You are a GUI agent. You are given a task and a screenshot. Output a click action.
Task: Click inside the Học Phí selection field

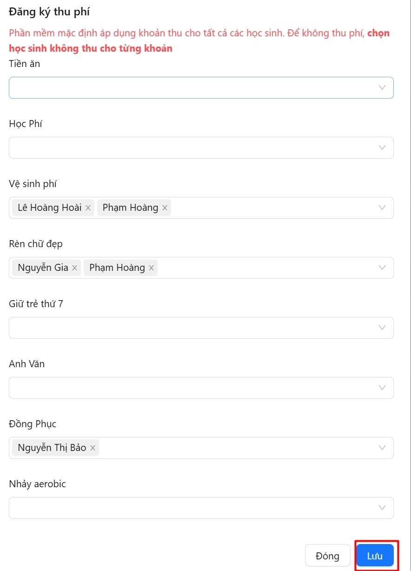point(186,148)
